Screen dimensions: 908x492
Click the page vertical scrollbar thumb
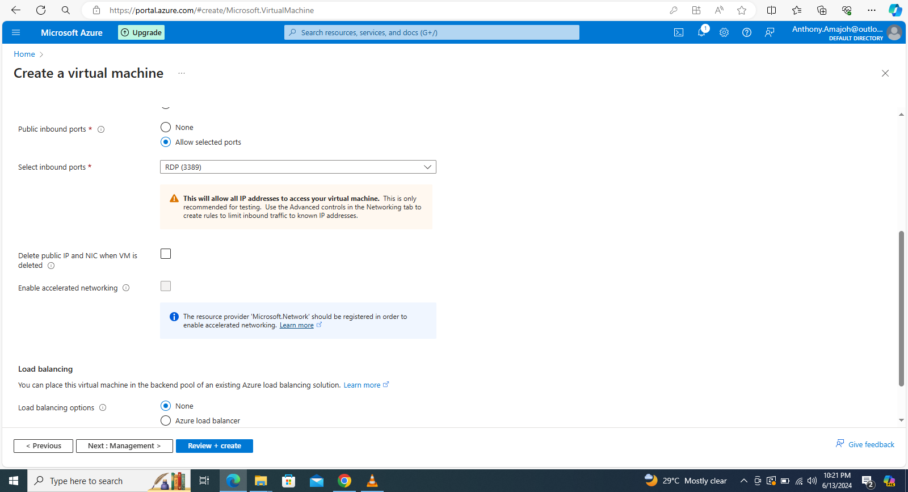pos(901,309)
